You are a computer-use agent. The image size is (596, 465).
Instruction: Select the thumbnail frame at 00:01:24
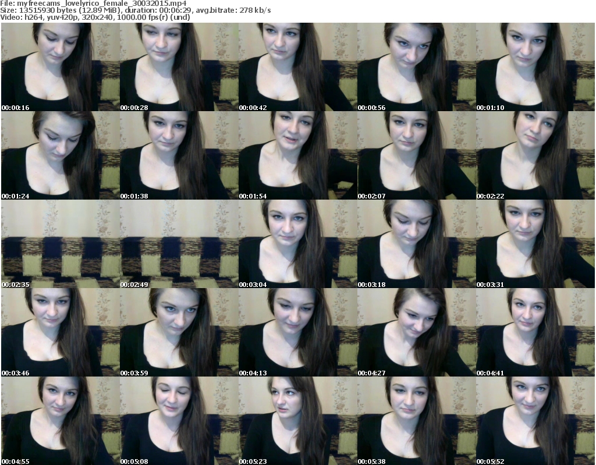click(61, 155)
